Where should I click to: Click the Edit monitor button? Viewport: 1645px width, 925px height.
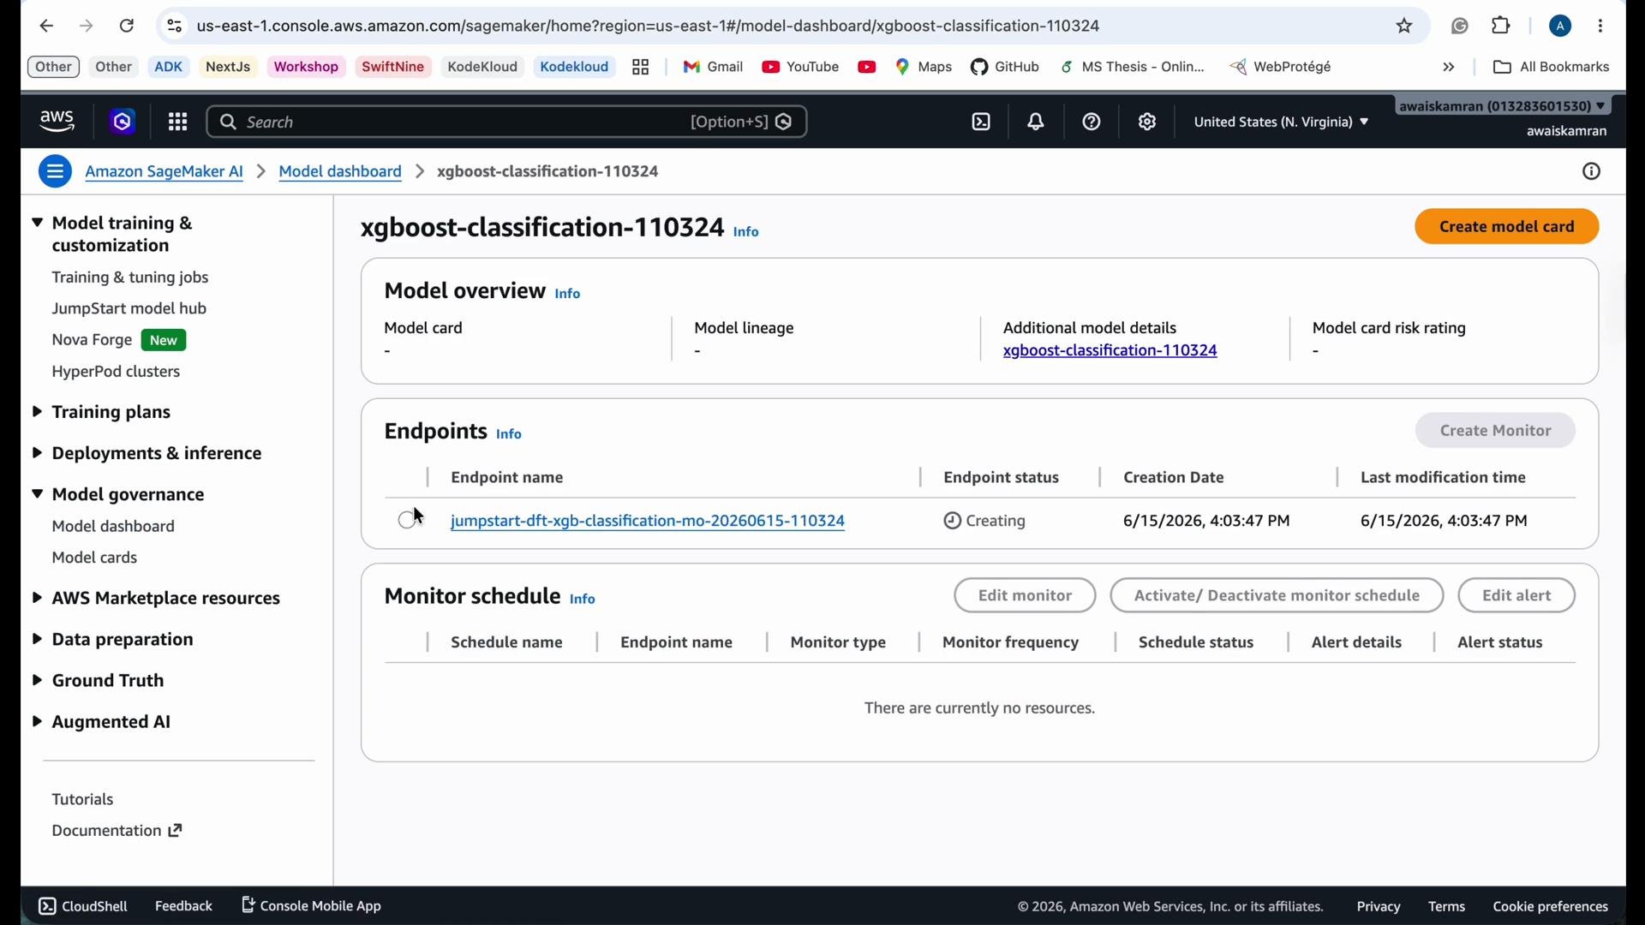pos(1025,596)
